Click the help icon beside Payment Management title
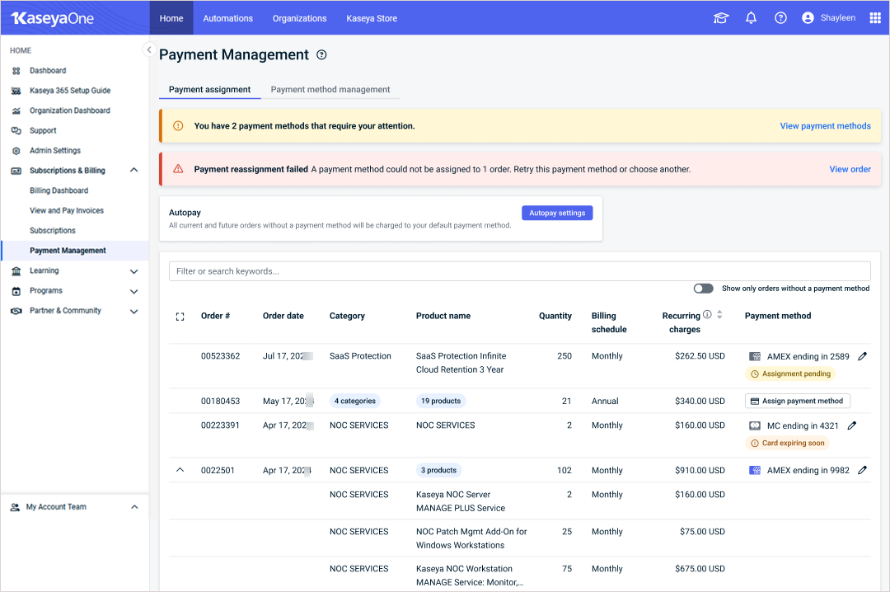The image size is (890, 592). coord(322,54)
